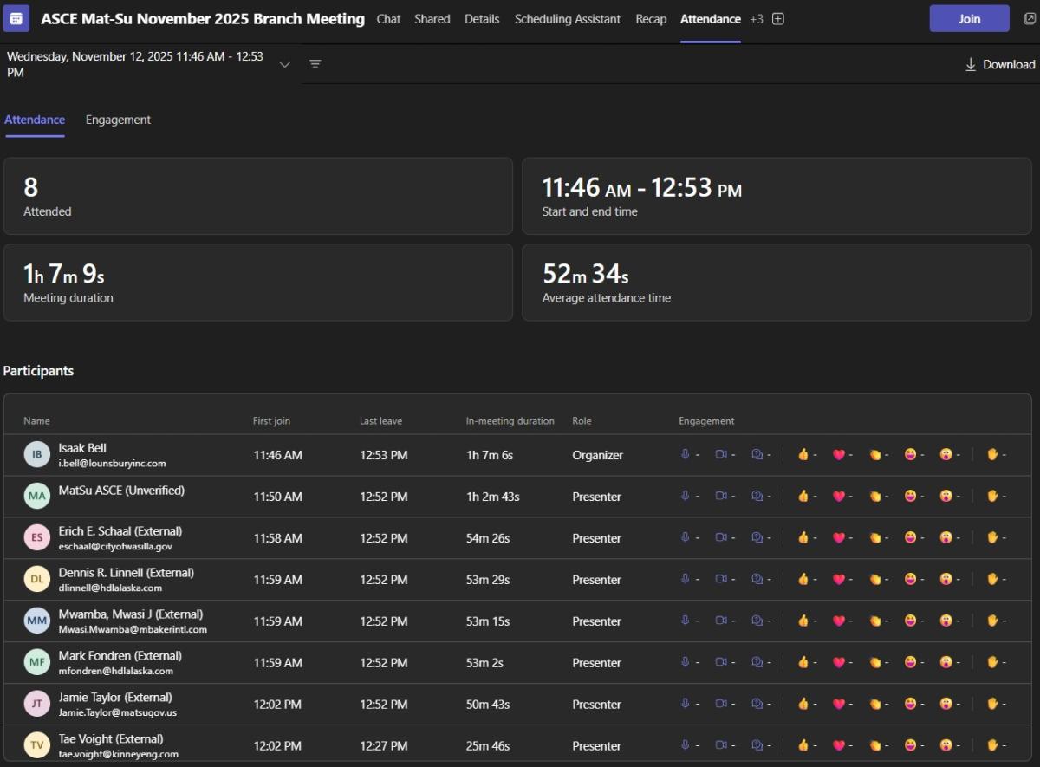1040x767 pixels.
Task: Click the calendar meeting icon beside the title
Action: tap(16, 18)
